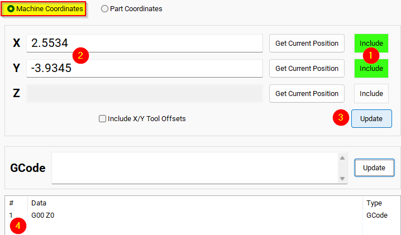Click inside the GCode text area
The width and height of the screenshot is (401, 235).
(195, 167)
